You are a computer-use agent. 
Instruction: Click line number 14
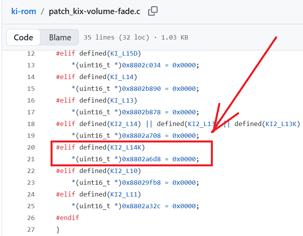tap(31, 77)
